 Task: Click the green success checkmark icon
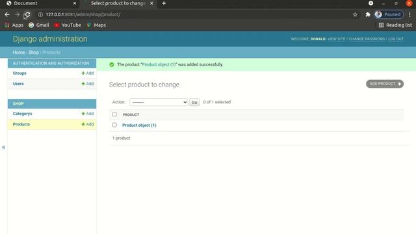click(x=112, y=64)
